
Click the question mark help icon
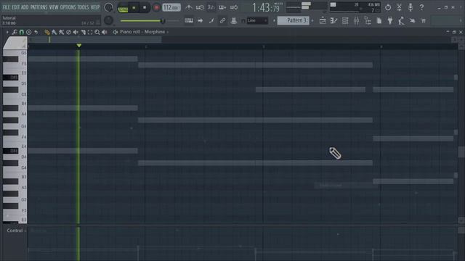click(421, 7)
